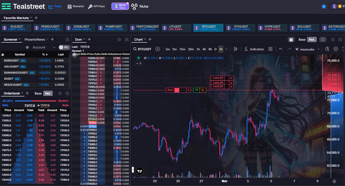Open the indicator templates grid icon

click(270, 49)
